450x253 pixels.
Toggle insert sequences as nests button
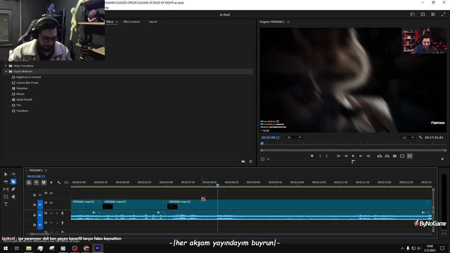click(x=29, y=182)
